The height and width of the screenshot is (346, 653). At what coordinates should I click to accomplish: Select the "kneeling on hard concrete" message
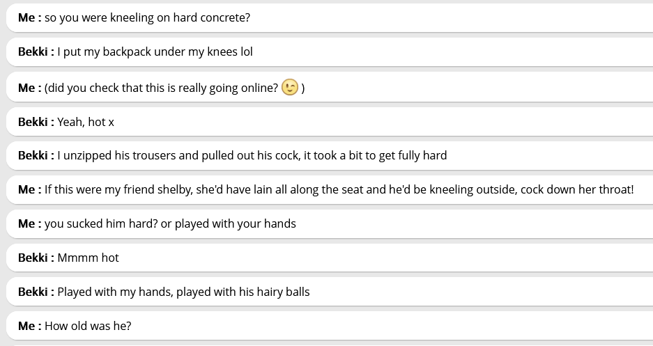[147, 17]
